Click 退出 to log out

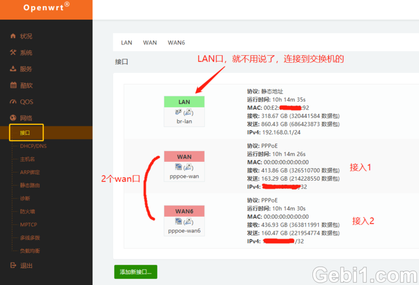point(26,266)
